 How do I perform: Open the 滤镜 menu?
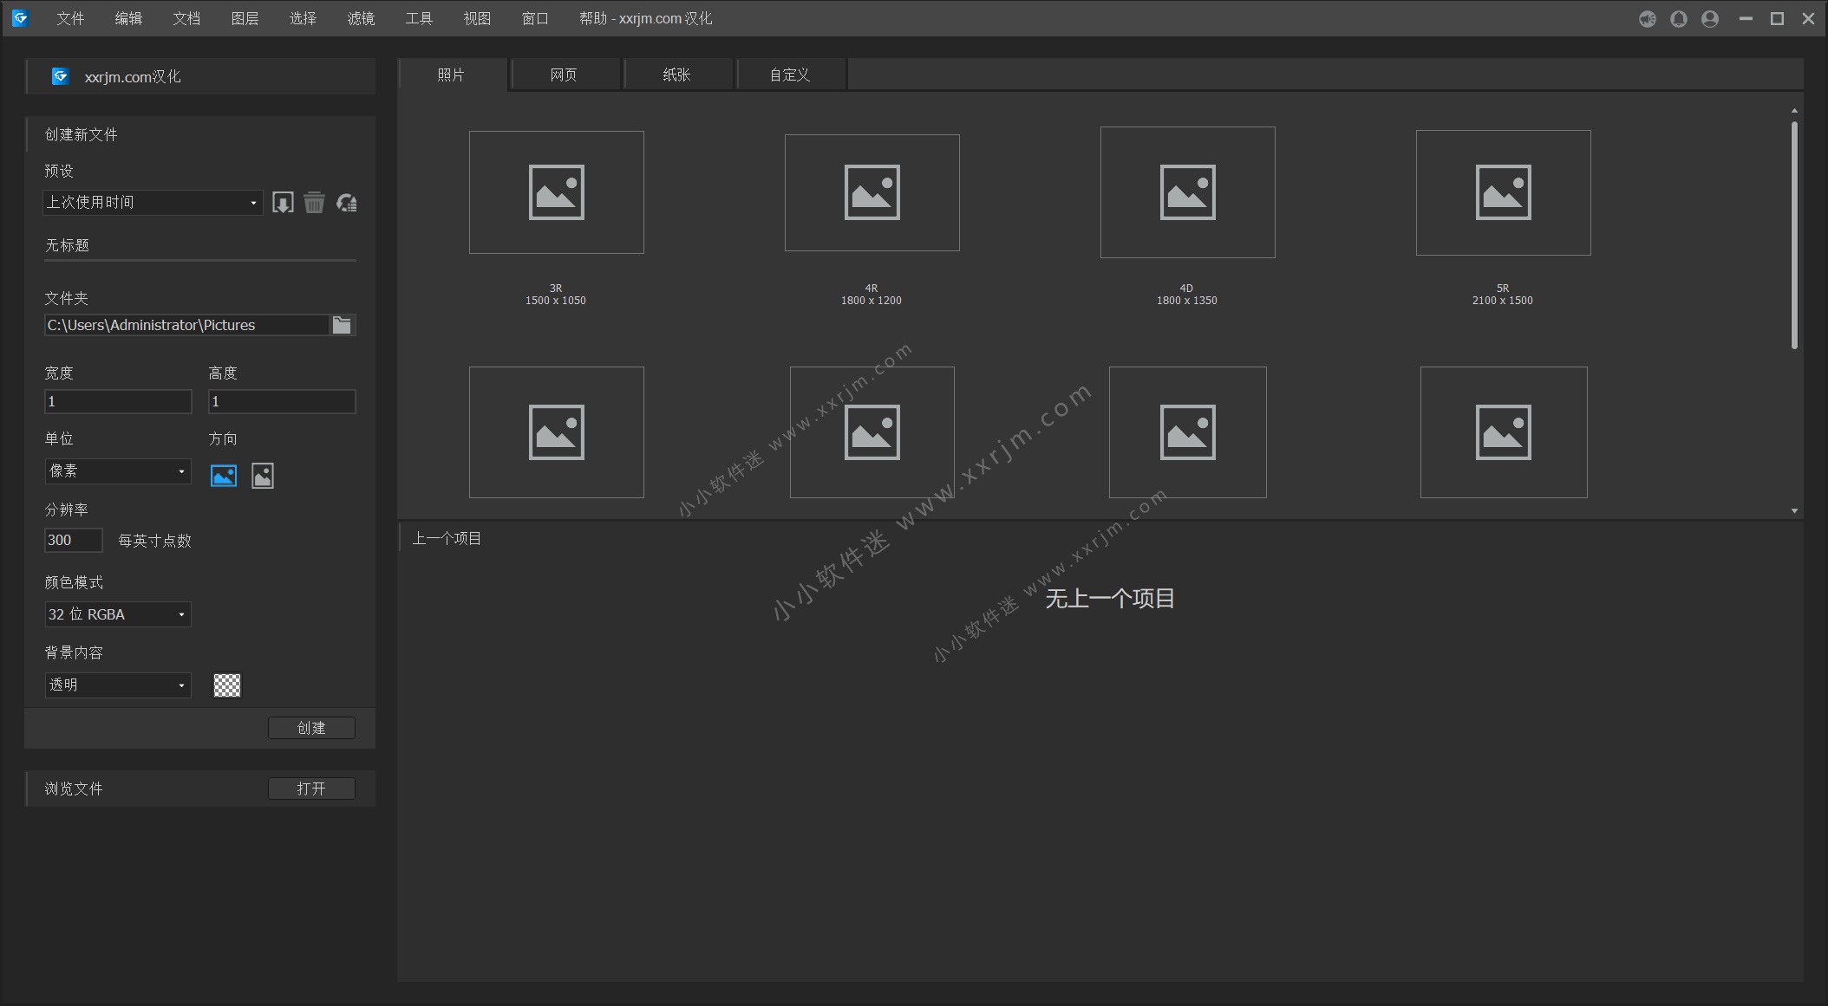361,18
